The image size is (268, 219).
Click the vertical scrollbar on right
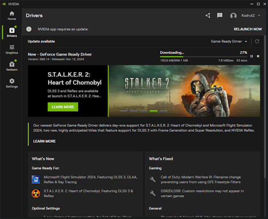(265, 106)
